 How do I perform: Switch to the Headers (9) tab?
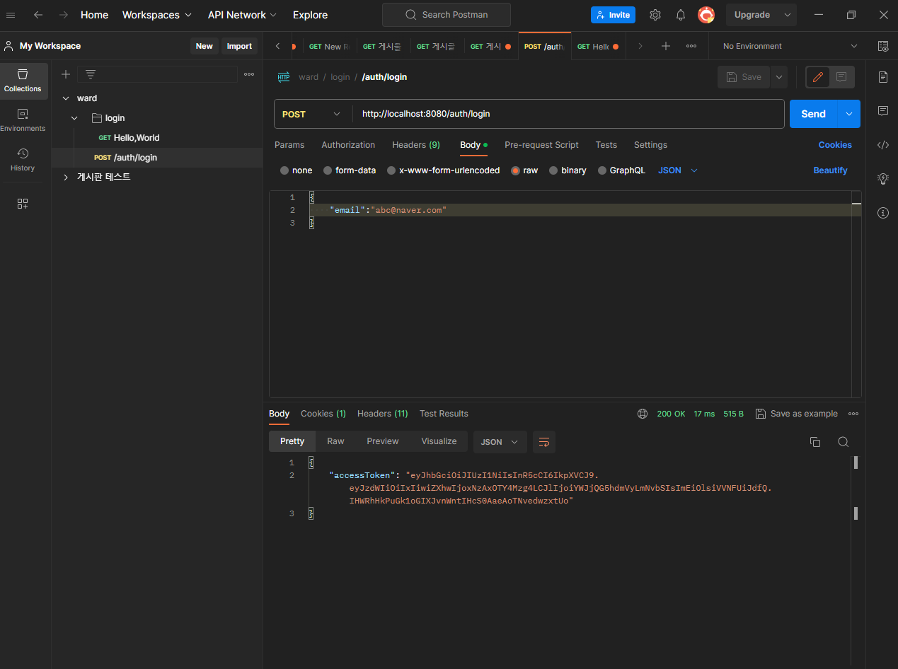click(x=416, y=145)
